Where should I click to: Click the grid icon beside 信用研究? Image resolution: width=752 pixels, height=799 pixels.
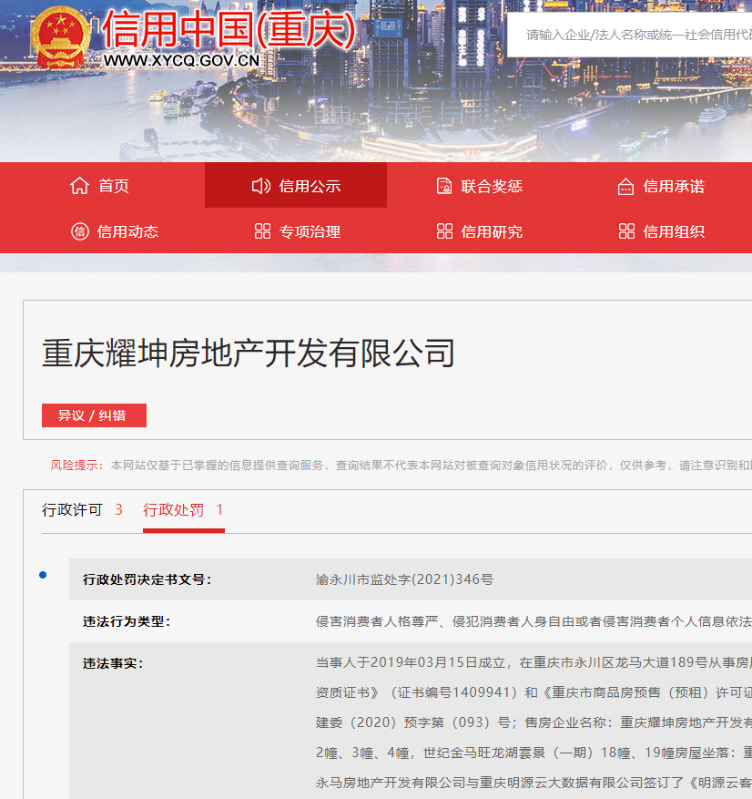coord(444,231)
